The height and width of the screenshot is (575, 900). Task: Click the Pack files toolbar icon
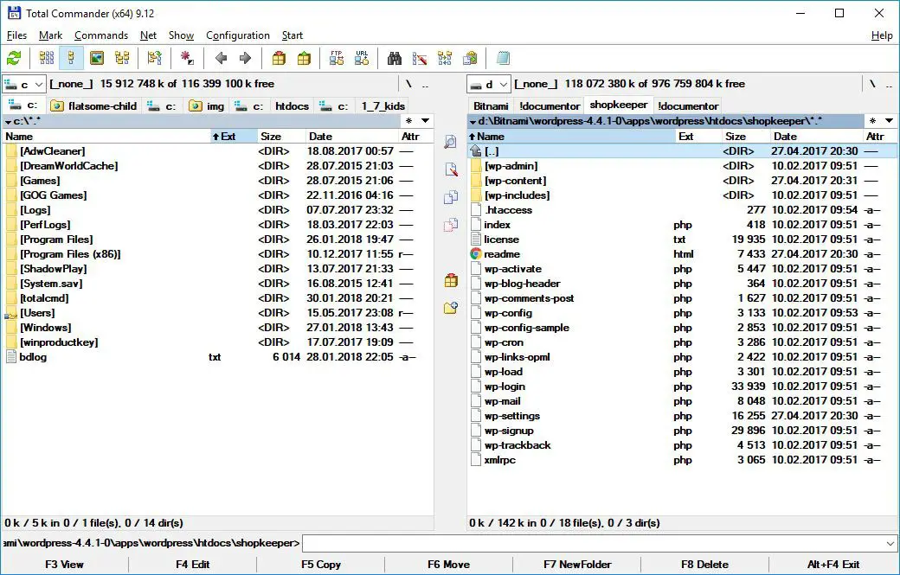coord(279,58)
